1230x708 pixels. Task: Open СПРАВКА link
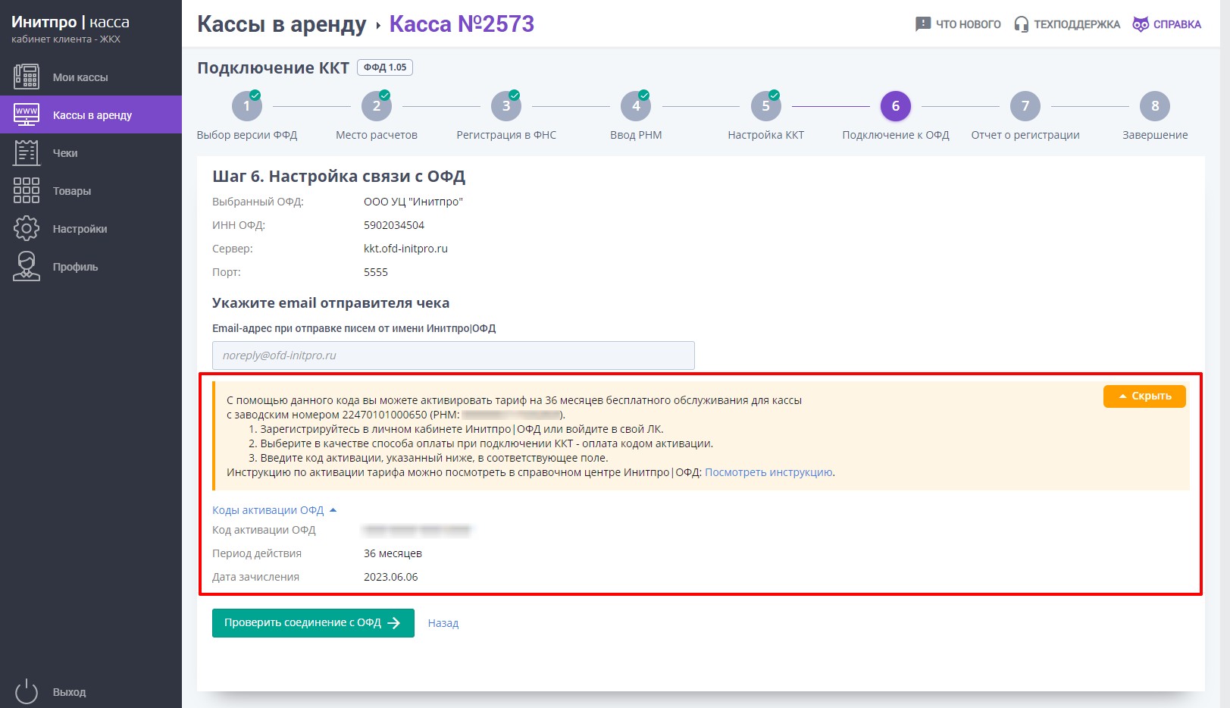pos(1167,24)
